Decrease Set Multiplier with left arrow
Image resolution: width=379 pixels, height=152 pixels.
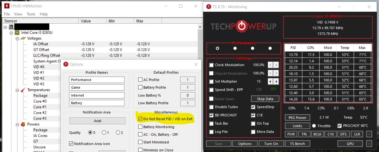(x=270, y=81)
